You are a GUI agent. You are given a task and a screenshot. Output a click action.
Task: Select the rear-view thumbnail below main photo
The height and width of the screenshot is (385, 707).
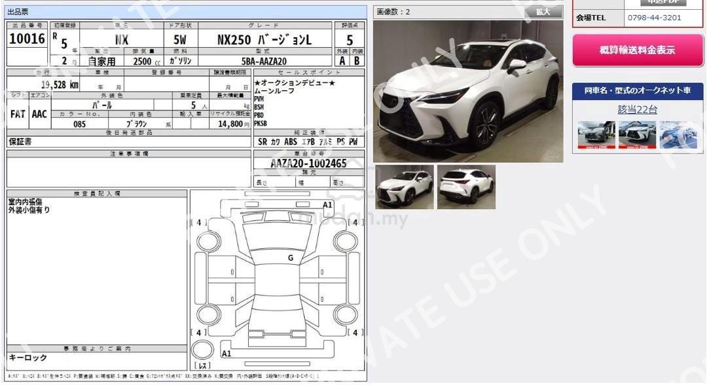466,187
